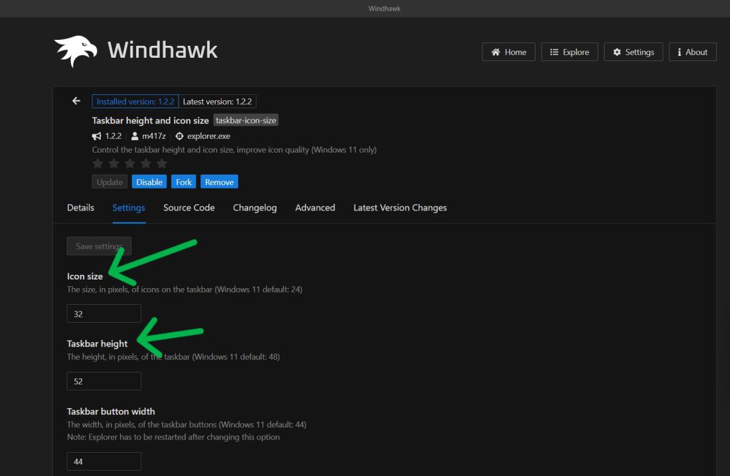Rate the mod five stars

click(161, 163)
